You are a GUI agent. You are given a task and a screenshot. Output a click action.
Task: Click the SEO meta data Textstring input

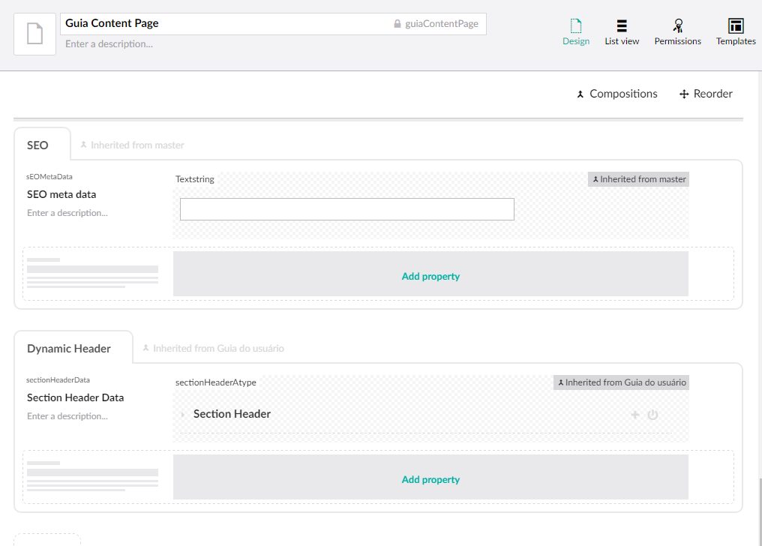[346, 209]
